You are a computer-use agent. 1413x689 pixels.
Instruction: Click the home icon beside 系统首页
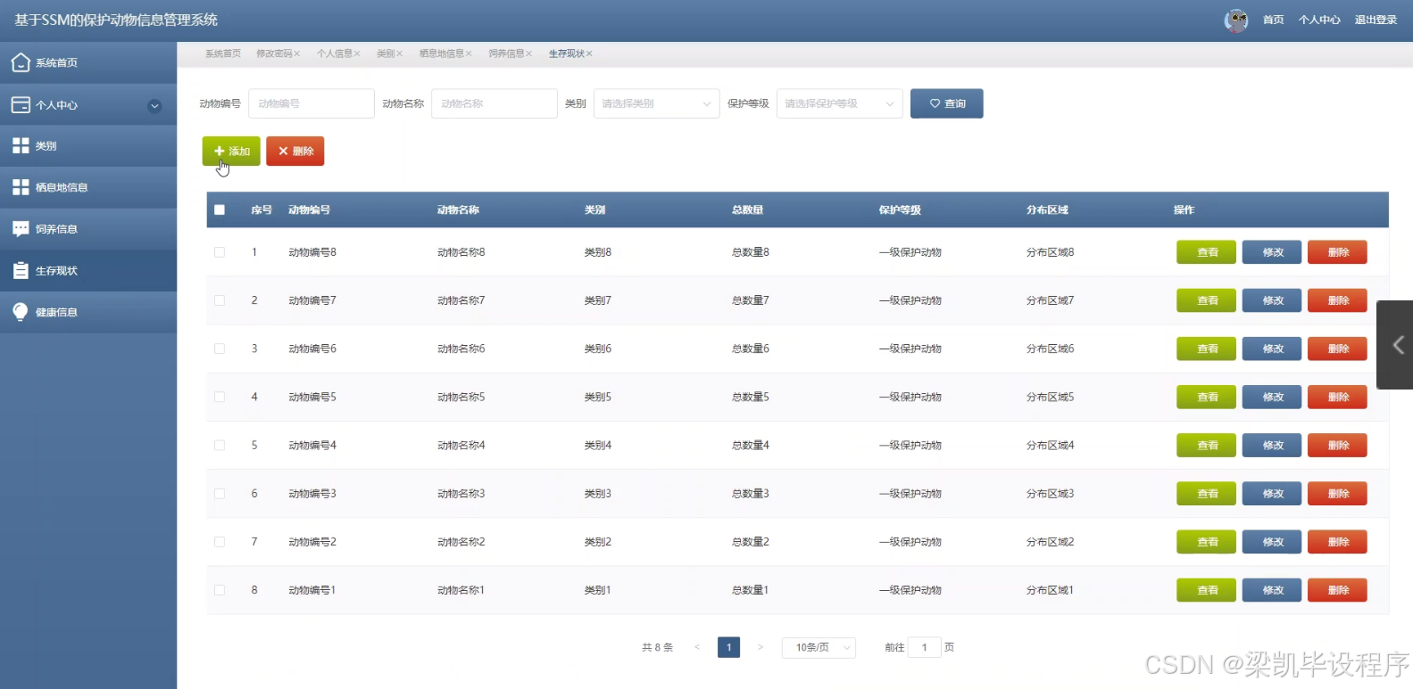click(x=21, y=62)
